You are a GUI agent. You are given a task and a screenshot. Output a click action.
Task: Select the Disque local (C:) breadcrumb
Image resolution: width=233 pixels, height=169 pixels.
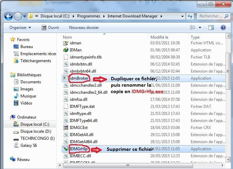pos(55,16)
